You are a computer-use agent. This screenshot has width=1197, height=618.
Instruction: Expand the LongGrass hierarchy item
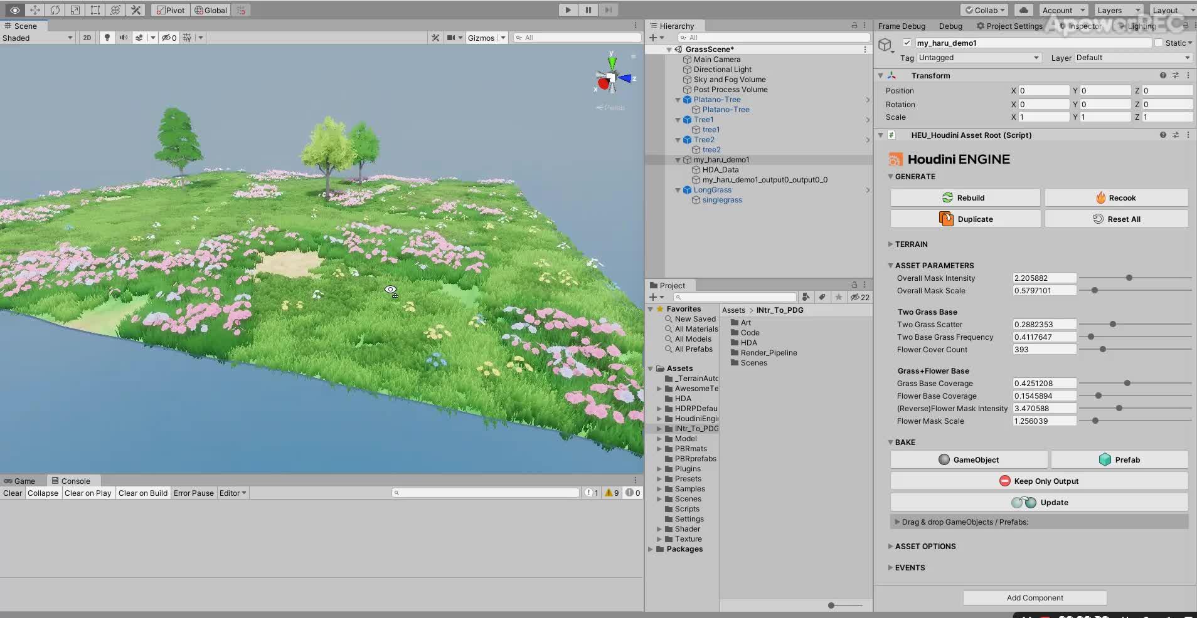tap(678, 190)
